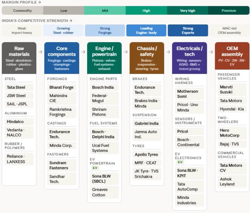The image size is (250, 213).
Task: Click the Growing Steel rubber strength box
Action: point(63,30)
